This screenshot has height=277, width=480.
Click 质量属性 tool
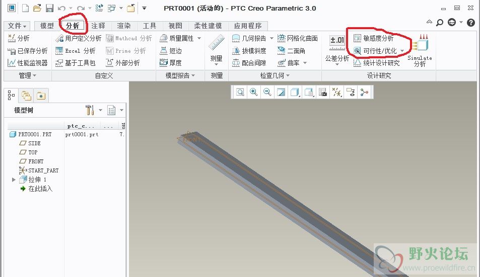pyautogui.click(x=177, y=38)
